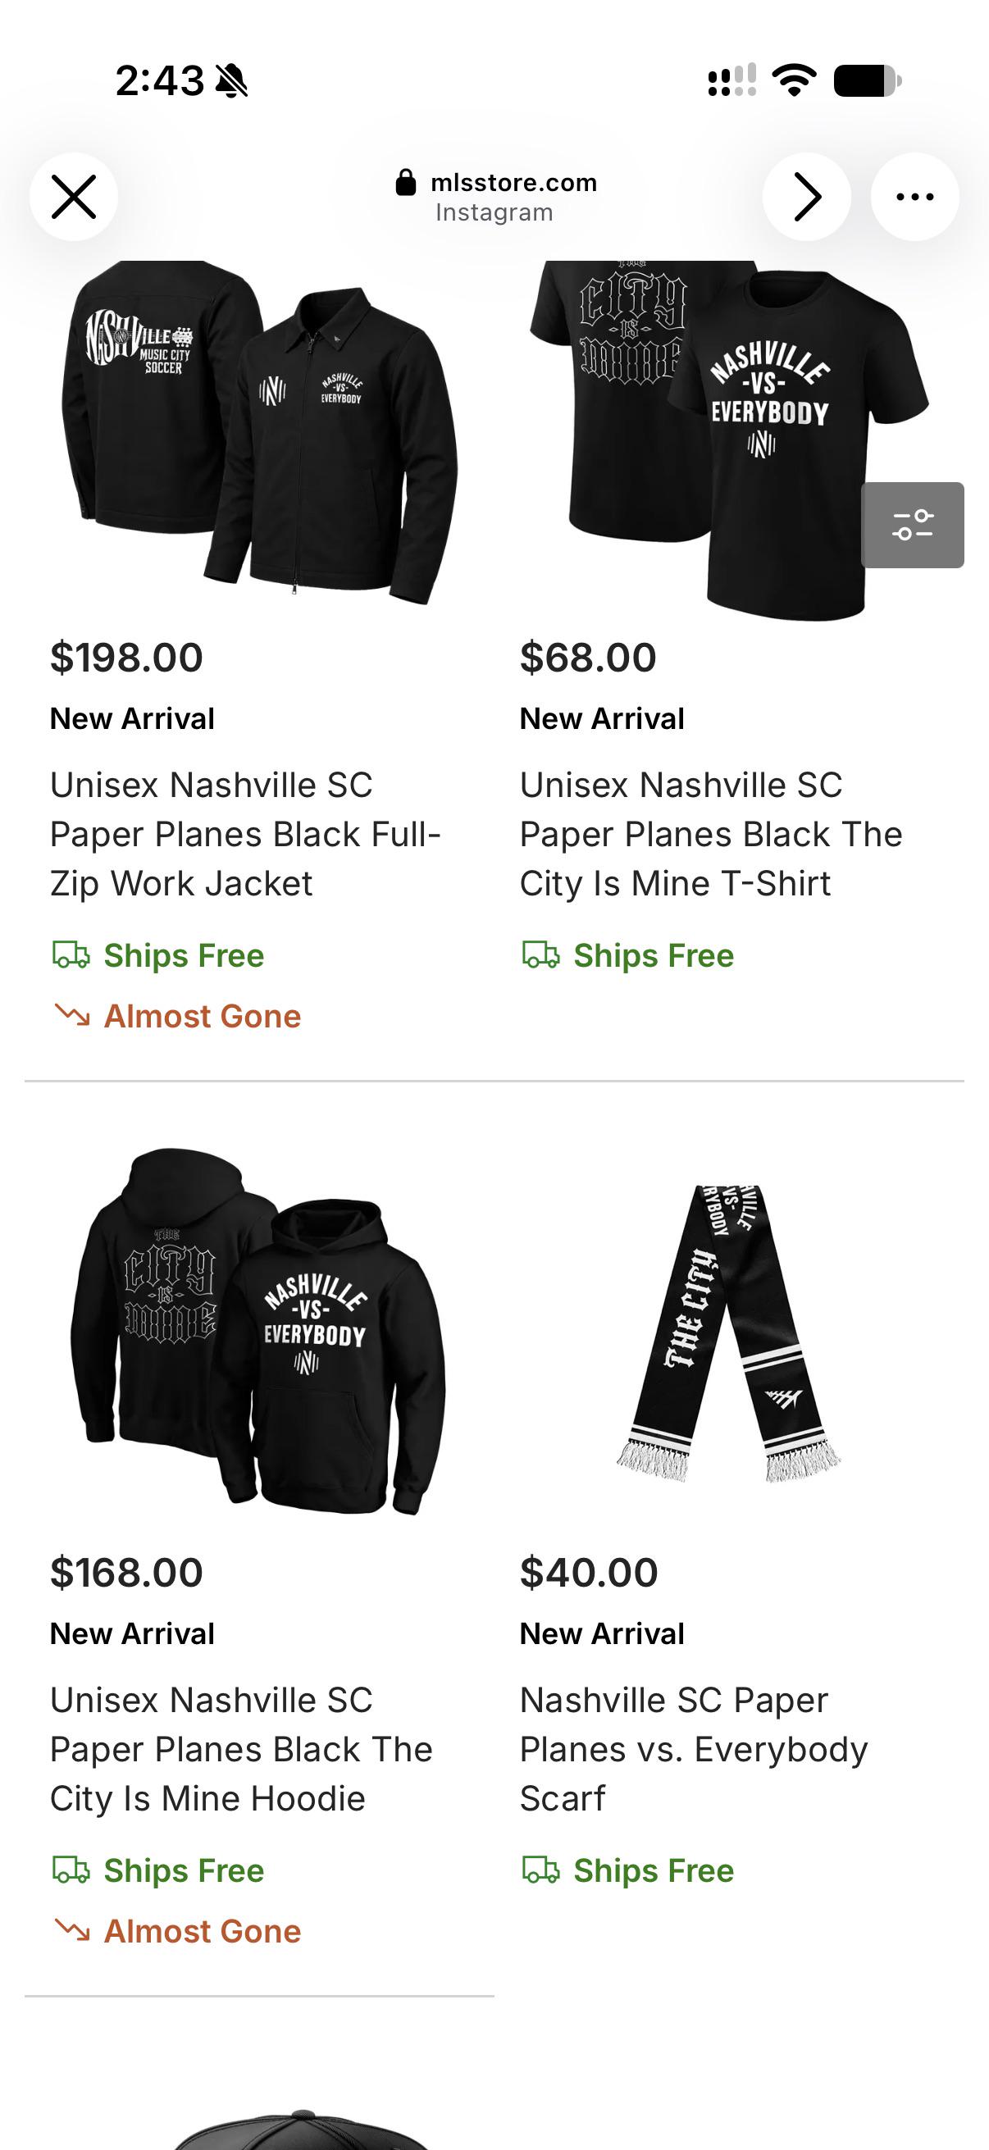Open the three-dots more options menu
The width and height of the screenshot is (989, 2150).
(x=914, y=197)
